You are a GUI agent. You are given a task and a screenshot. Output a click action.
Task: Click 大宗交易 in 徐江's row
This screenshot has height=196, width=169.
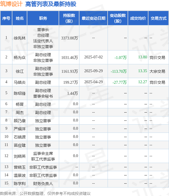(x=157, y=71)
